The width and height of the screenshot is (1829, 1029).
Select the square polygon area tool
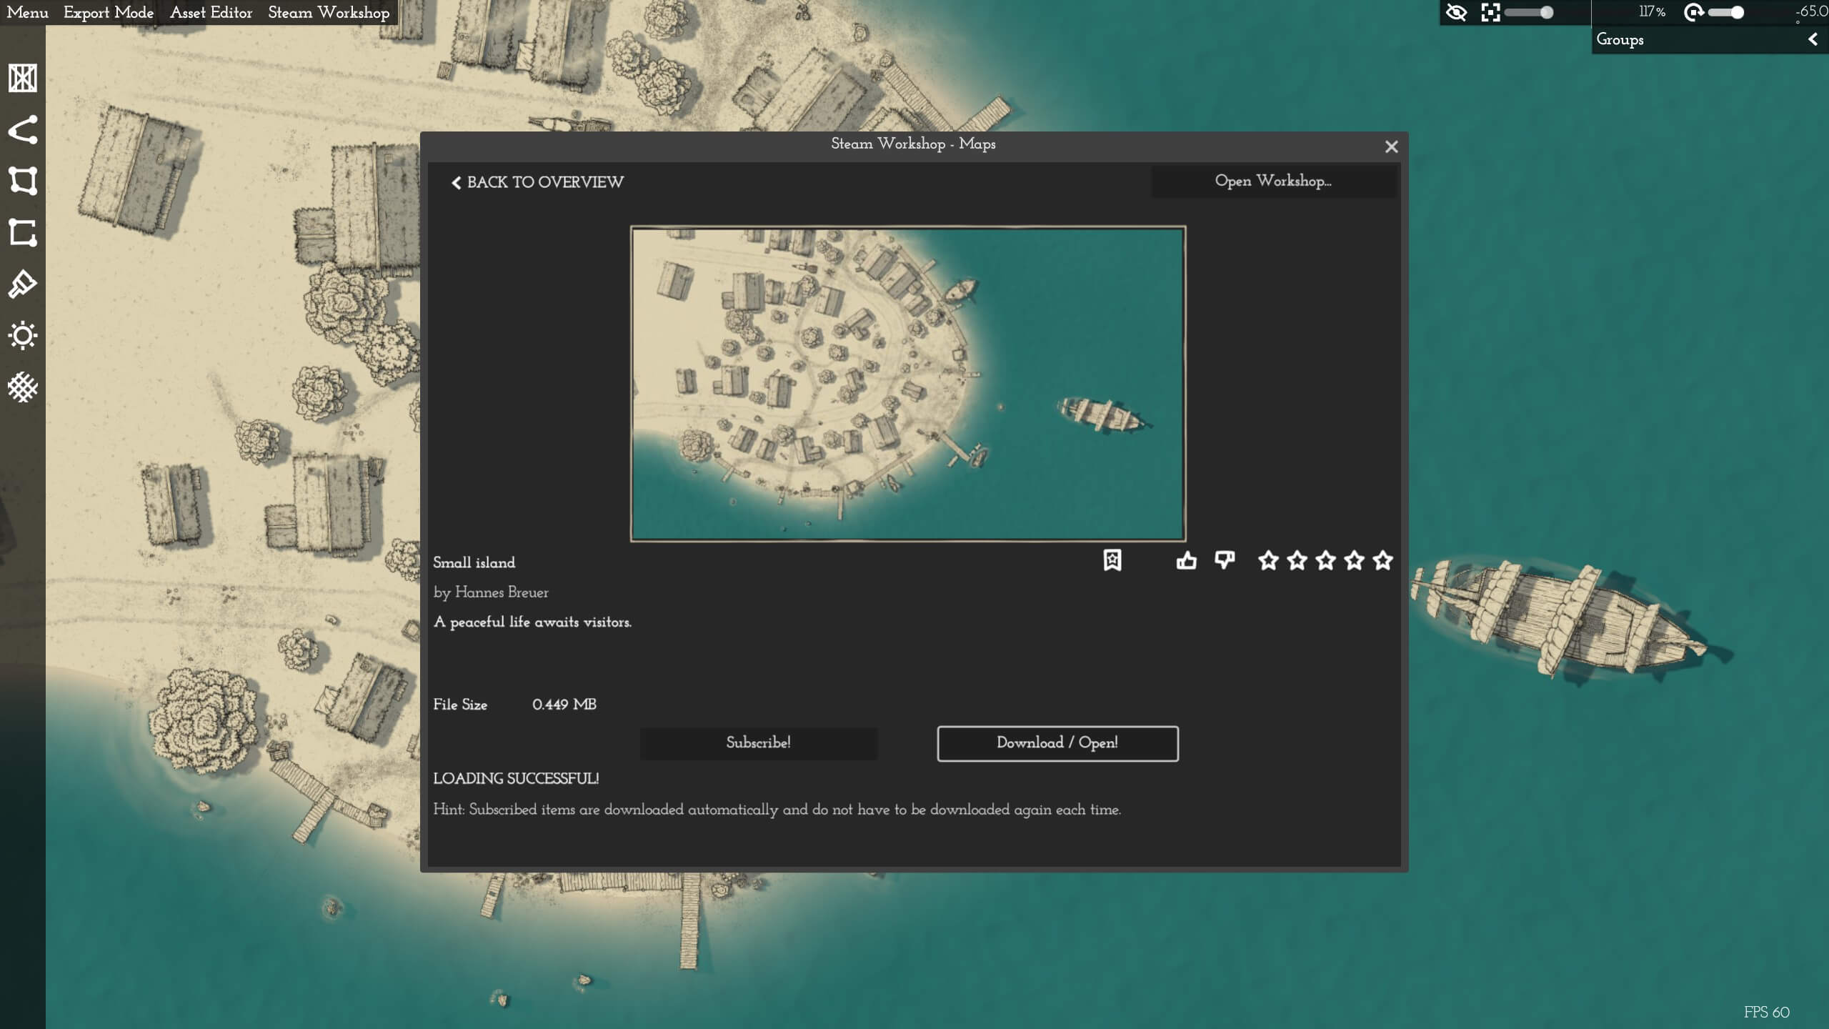22,181
